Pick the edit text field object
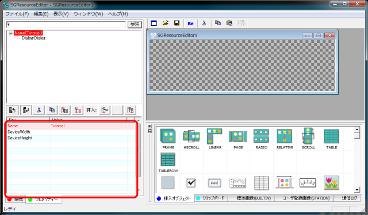The image size is (368, 215). pos(214,183)
